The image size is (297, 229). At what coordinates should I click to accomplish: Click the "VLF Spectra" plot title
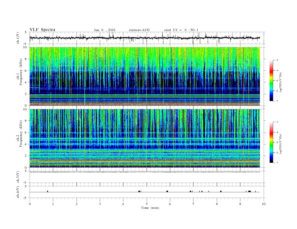42,30
